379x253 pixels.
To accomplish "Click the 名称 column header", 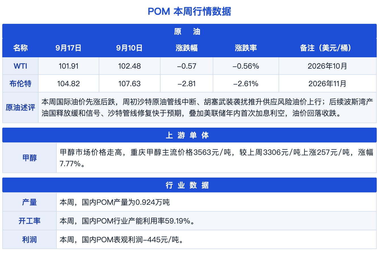I will pyautogui.click(x=20, y=48).
